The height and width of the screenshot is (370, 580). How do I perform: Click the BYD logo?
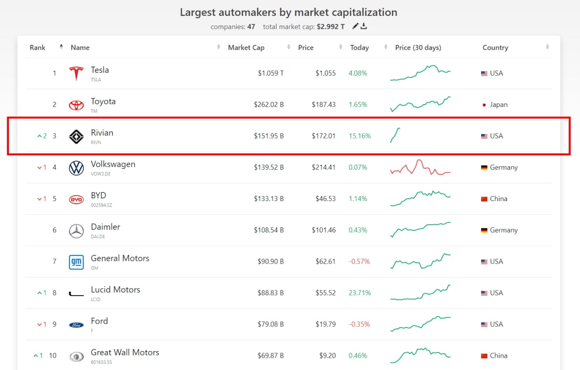tap(76, 199)
